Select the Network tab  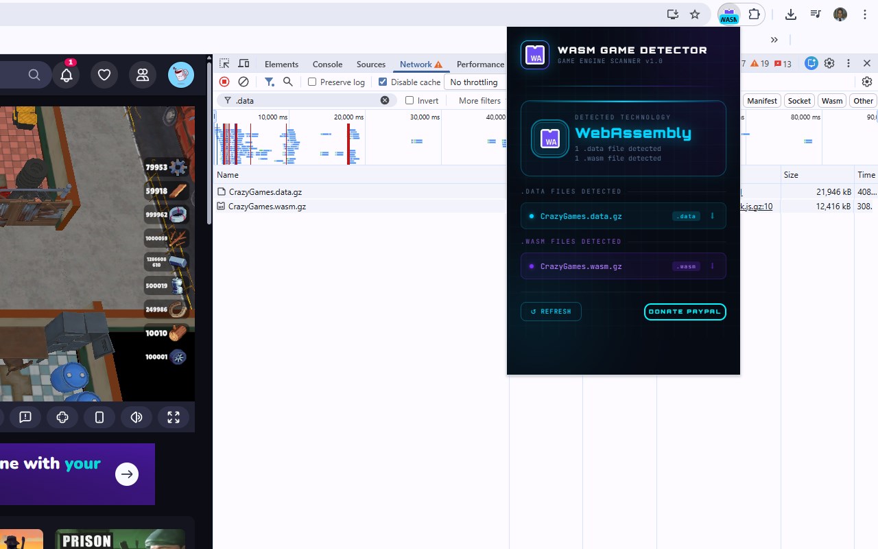pos(421,64)
